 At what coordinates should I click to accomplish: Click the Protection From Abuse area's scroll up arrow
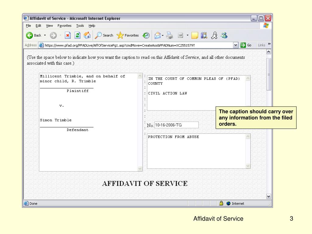point(248,136)
